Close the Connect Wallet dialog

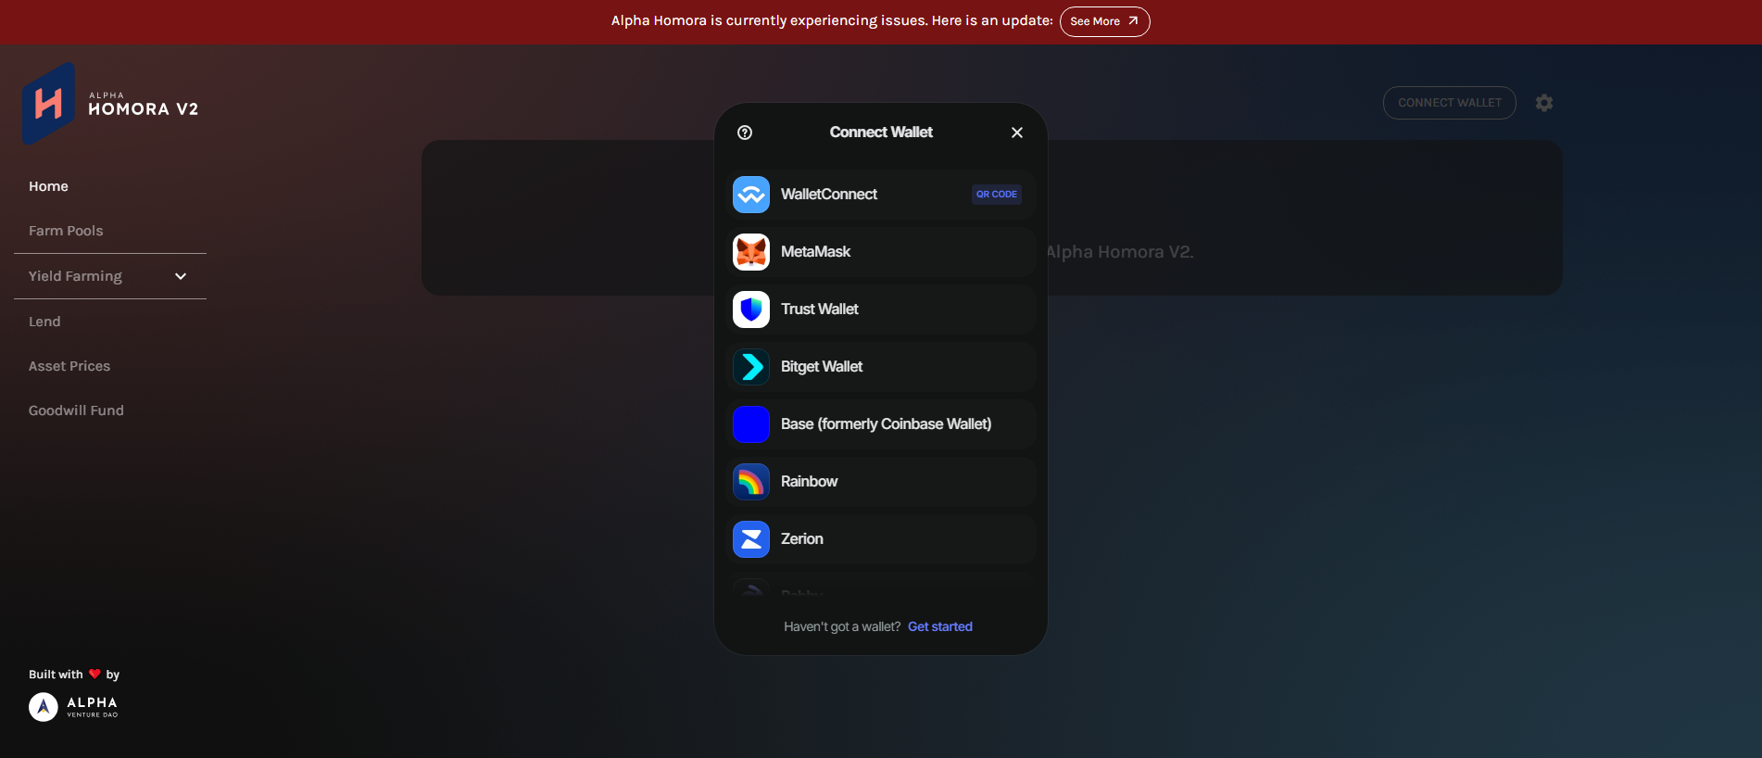(1017, 133)
